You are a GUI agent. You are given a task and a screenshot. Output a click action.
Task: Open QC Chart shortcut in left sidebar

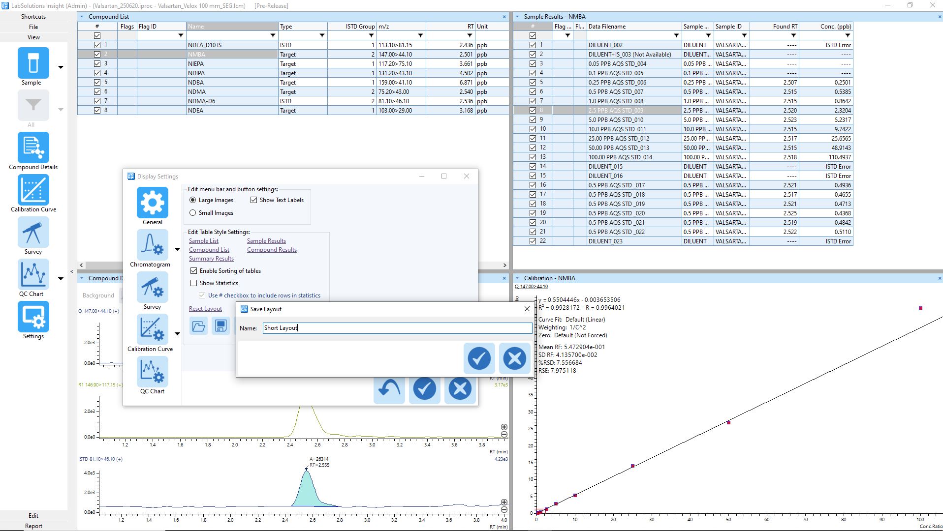[33, 274]
